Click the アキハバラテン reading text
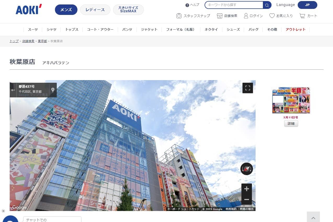This screenshot has width=333, height=222. tap(56, 63)
